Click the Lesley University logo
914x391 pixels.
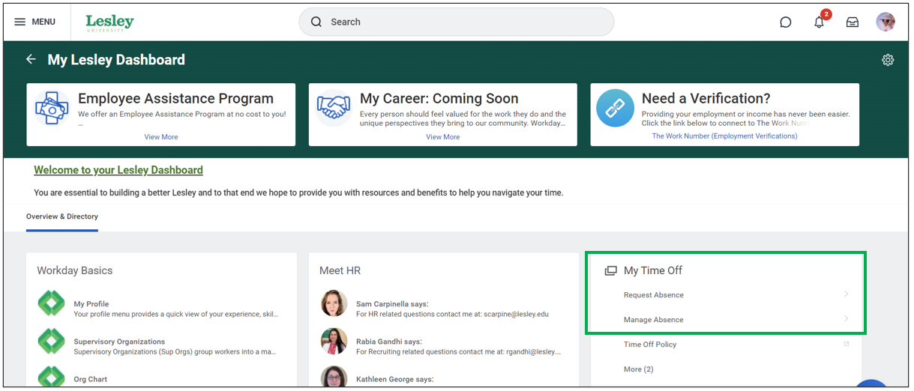coord(109,22)
